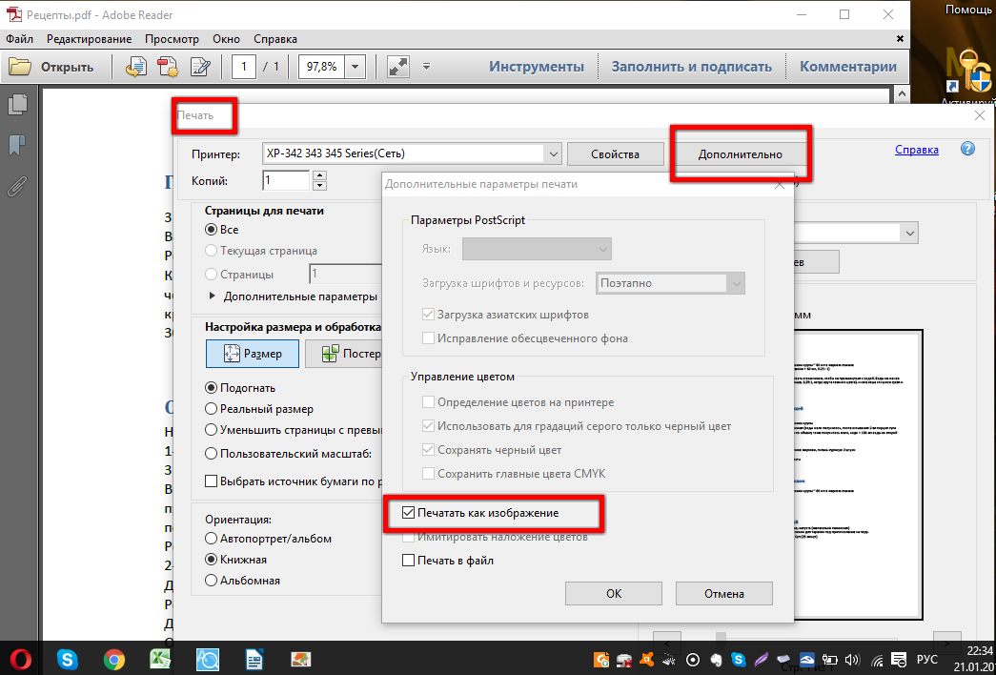996x675 pixels.
Task: Expand 'Дополнительные параметры' triangle
Action: (213, 297)
